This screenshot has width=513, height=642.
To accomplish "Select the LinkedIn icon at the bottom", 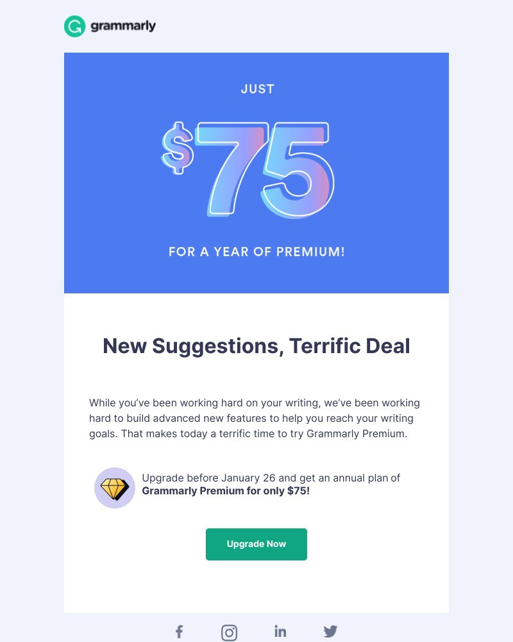I will [x=280, y=631].
